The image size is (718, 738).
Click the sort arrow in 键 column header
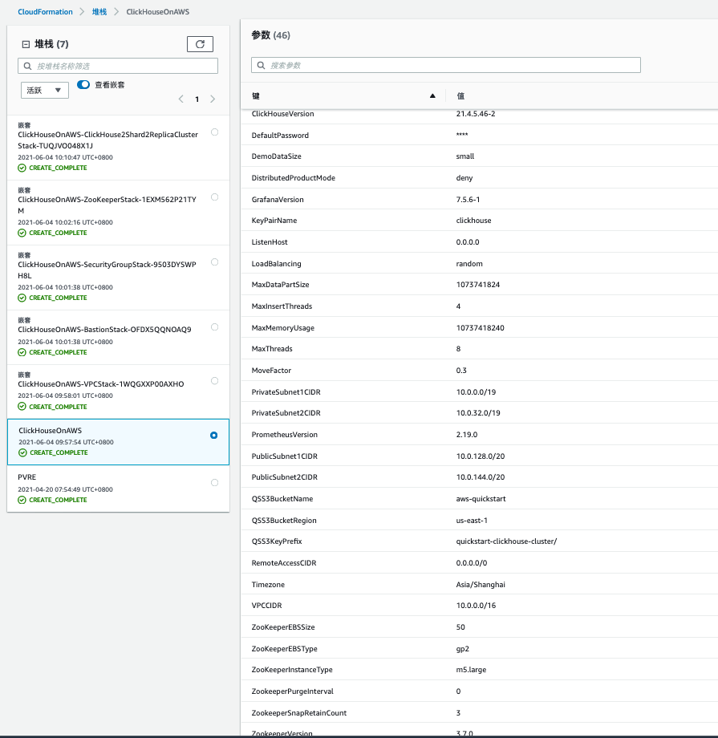click(x=432, y=96)
